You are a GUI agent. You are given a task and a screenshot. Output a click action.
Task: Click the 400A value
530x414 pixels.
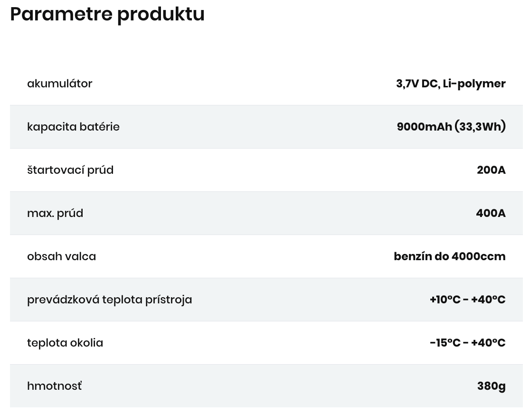tap(491, 213)
